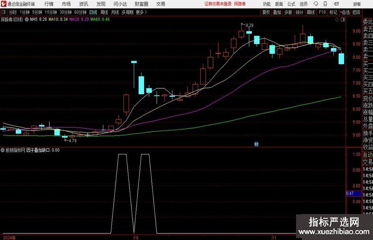
Task: Click the MA5: 8.26 value
Action: point(38,19)
